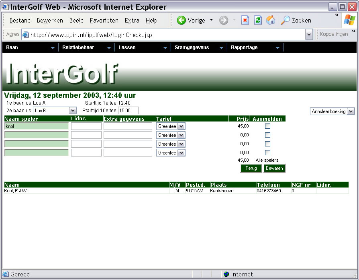The width and height of the screenshot is (359, 280).
Task: Open the Stamgegevens navigation menu
Action: pos(199,47)
